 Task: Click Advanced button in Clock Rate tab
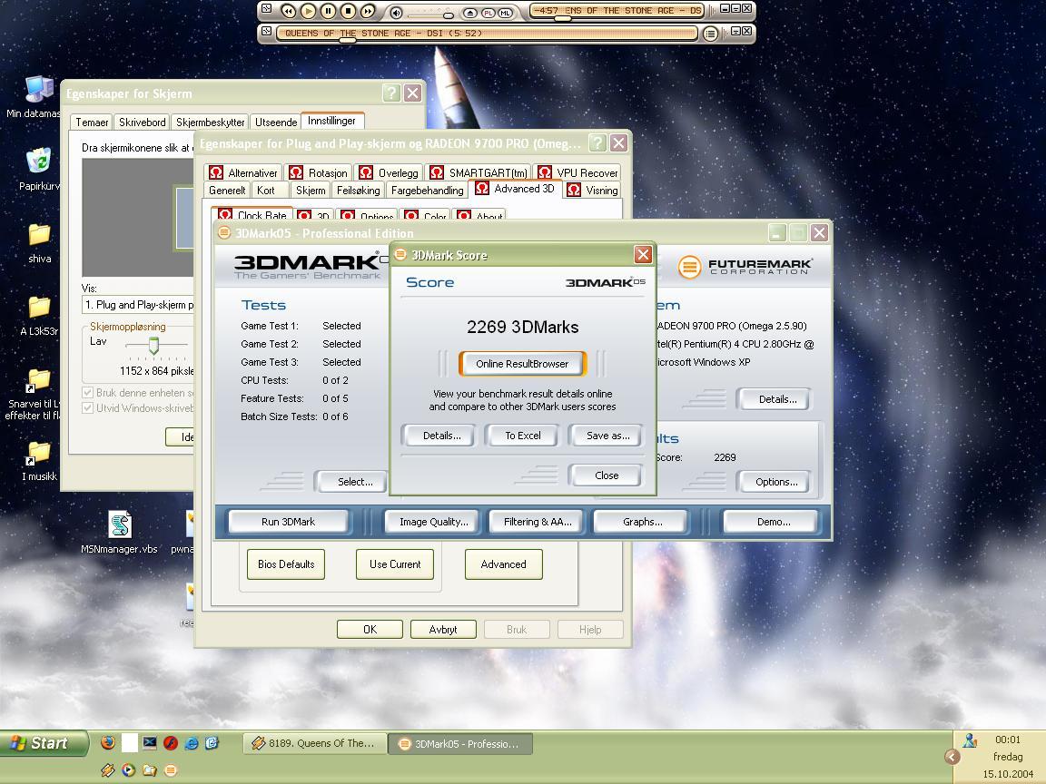[x=503, y=564]
